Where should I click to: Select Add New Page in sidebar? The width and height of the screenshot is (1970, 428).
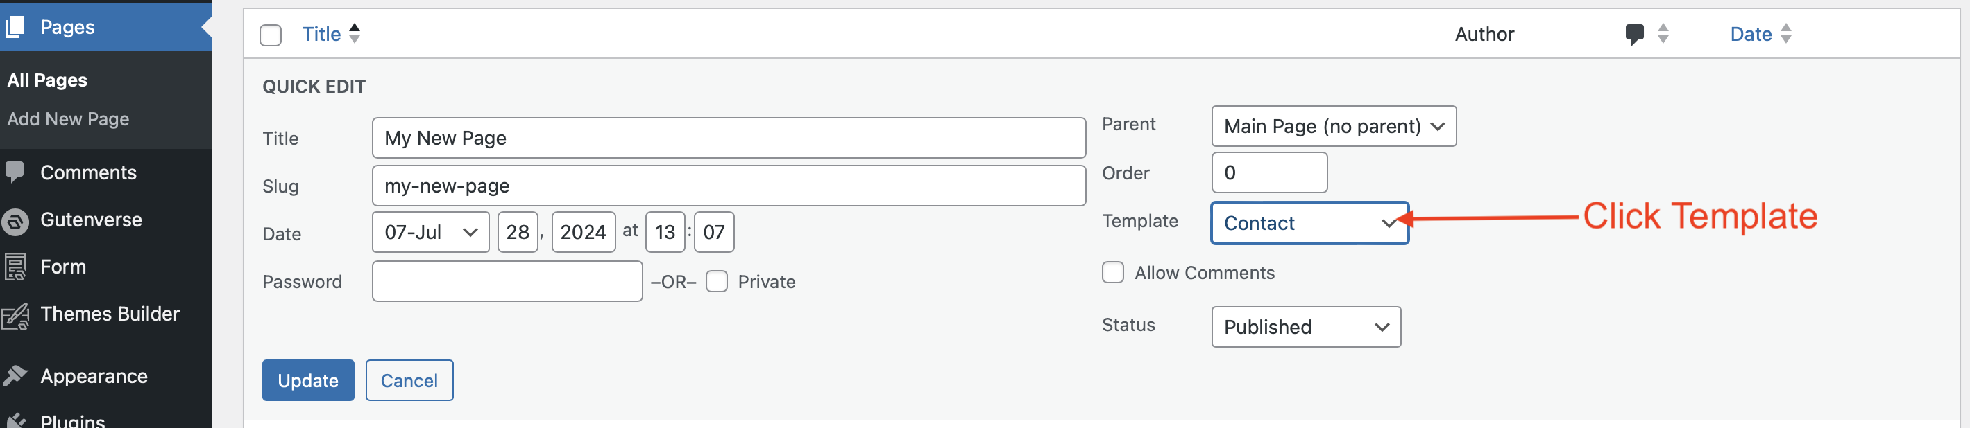click(68, 119)
